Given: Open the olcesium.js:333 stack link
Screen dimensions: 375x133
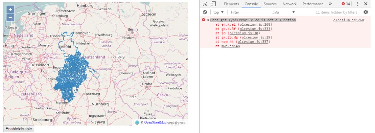Looking at the screenshot, I should tap(254, 29).
